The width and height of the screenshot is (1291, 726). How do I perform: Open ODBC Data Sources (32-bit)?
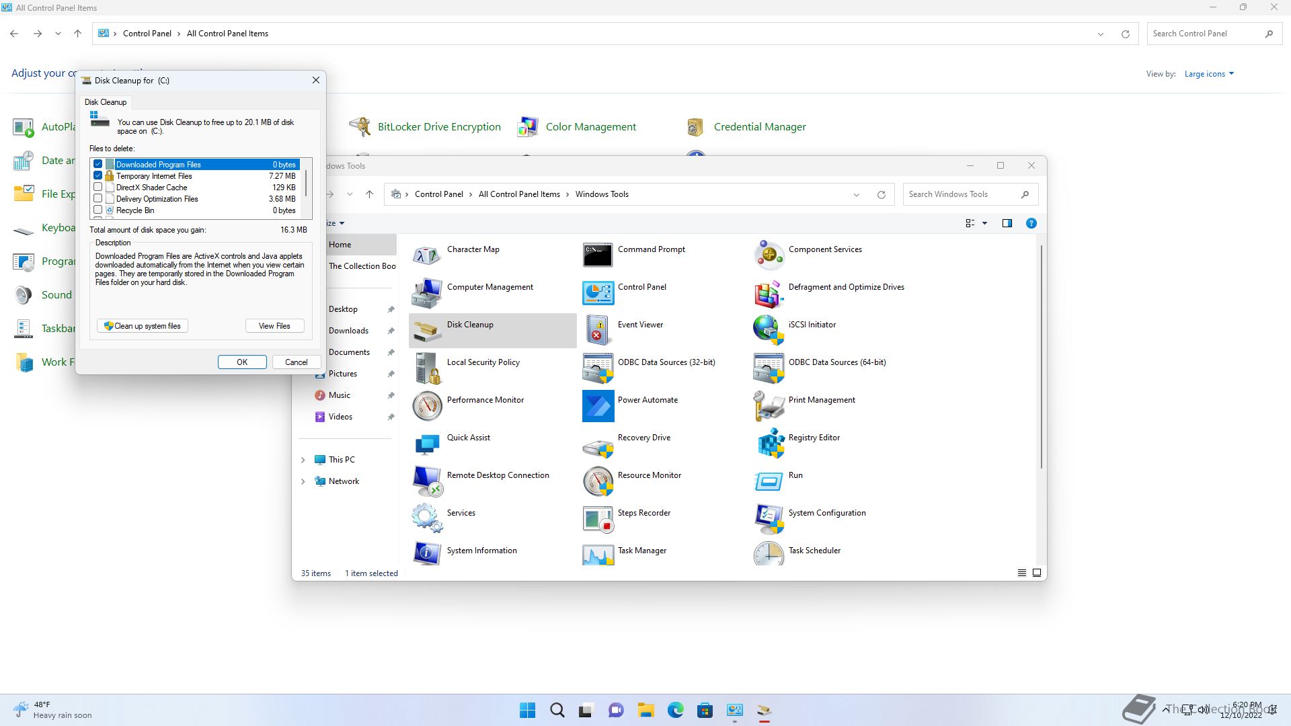(x=598, y=368)
